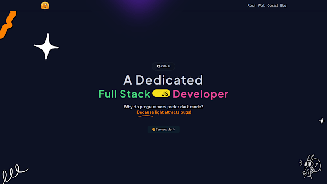This screenshot has height=184, width=327.
Task: Click 'Because light attracts bugs!' orange text
Action: tap(164, 112)
